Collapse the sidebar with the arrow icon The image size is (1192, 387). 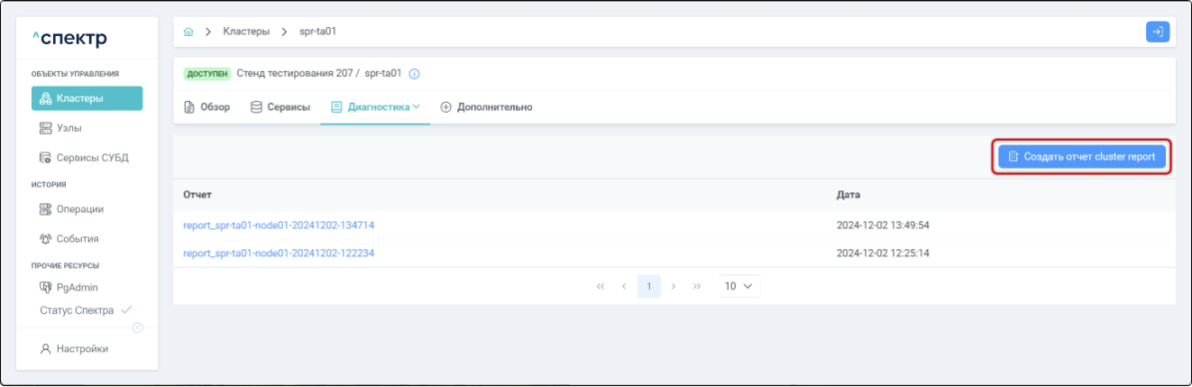click(138, 327)
